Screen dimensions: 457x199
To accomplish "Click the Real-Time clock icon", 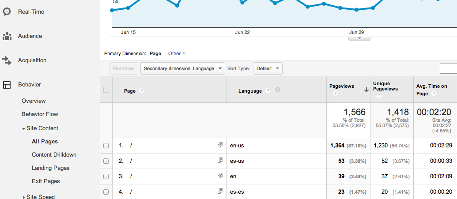I will click(x=7, y=12).
